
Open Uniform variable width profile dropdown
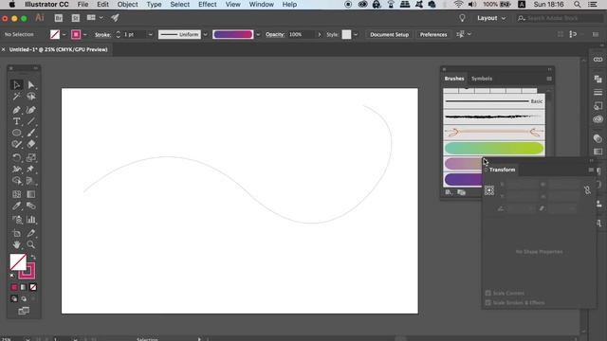205,34
